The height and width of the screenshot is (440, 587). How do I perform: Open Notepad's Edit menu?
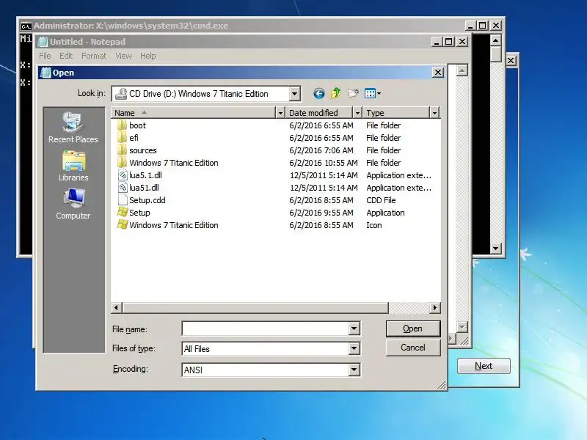coord(66,56)
